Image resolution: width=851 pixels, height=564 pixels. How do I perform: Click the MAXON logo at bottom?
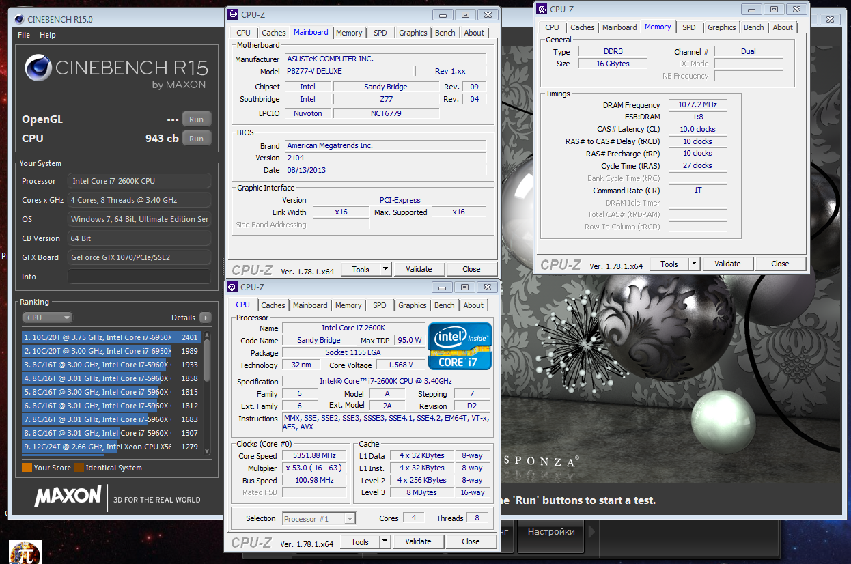pyautogui.click(x=68, y=497)
